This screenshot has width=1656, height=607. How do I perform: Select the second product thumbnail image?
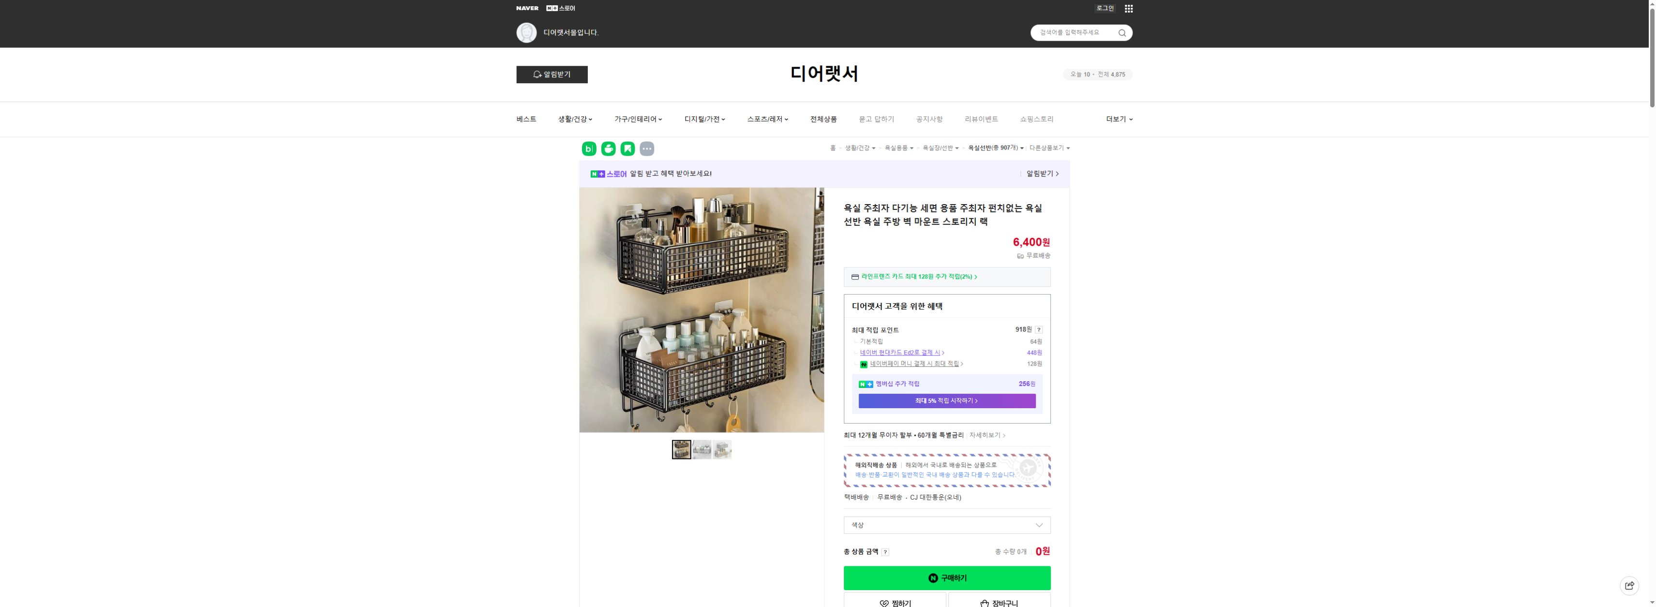pyautogui.click(x=701, y=449)
